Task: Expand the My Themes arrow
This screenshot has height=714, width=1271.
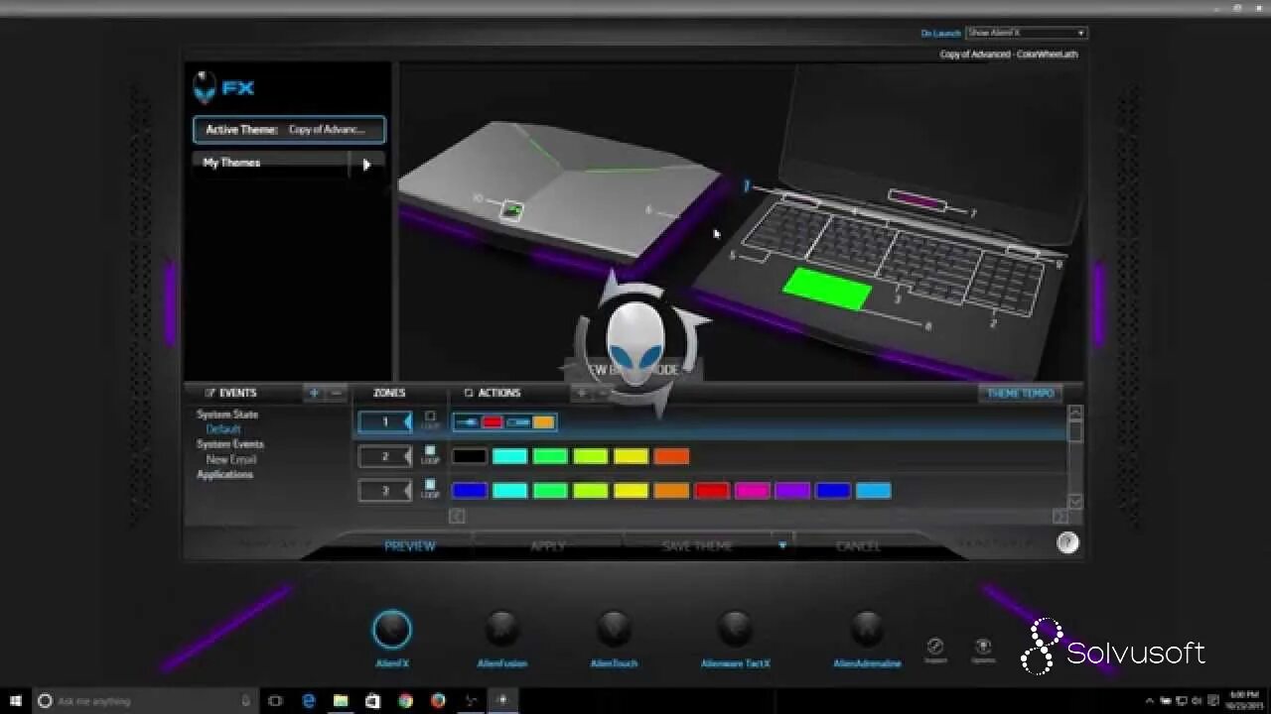Action: (366, 165)
